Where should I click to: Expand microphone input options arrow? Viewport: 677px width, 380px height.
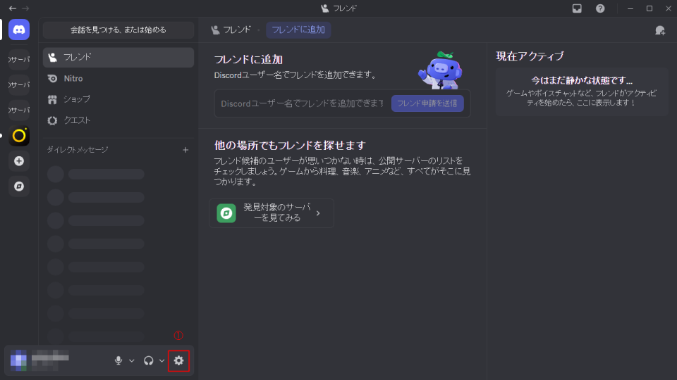pyautogui.click(x=132, y=360)
